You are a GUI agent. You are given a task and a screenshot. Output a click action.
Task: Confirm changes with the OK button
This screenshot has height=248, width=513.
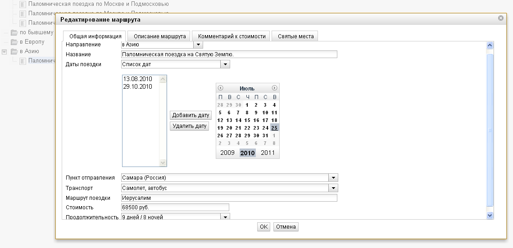click(263, 227)
